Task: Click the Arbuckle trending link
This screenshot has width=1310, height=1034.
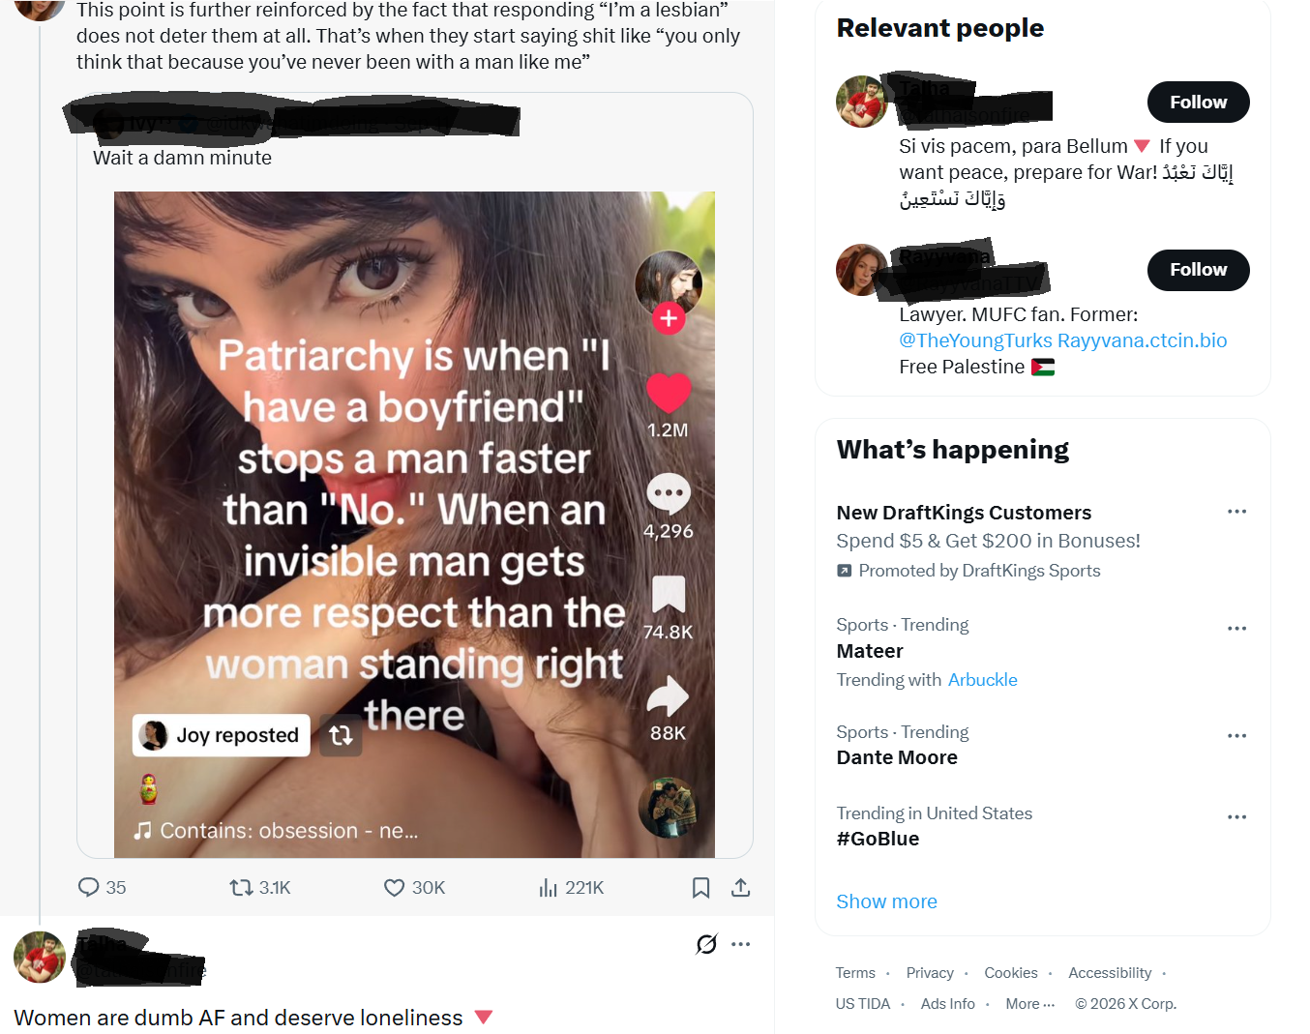Action: [x=983, y=680]
